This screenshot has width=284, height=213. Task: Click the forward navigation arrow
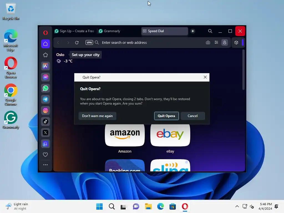[68, 42]
